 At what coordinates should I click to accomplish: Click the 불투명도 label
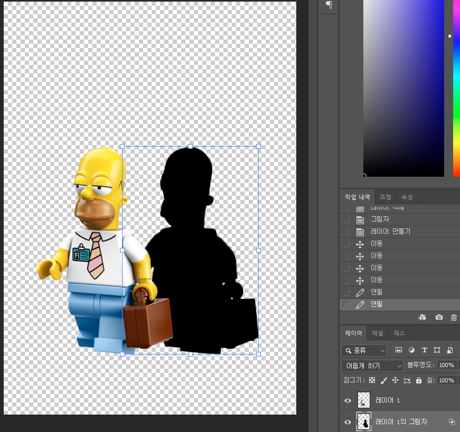421,365
